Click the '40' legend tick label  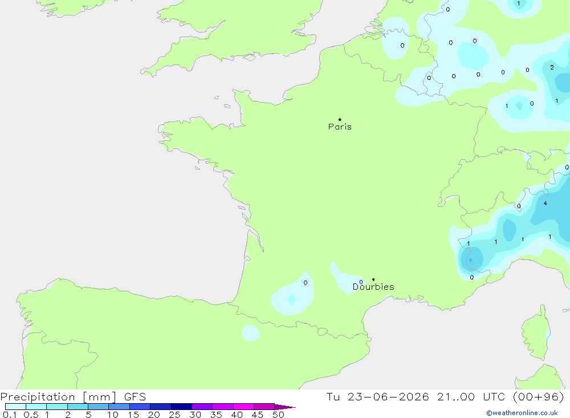coord(237,415)
